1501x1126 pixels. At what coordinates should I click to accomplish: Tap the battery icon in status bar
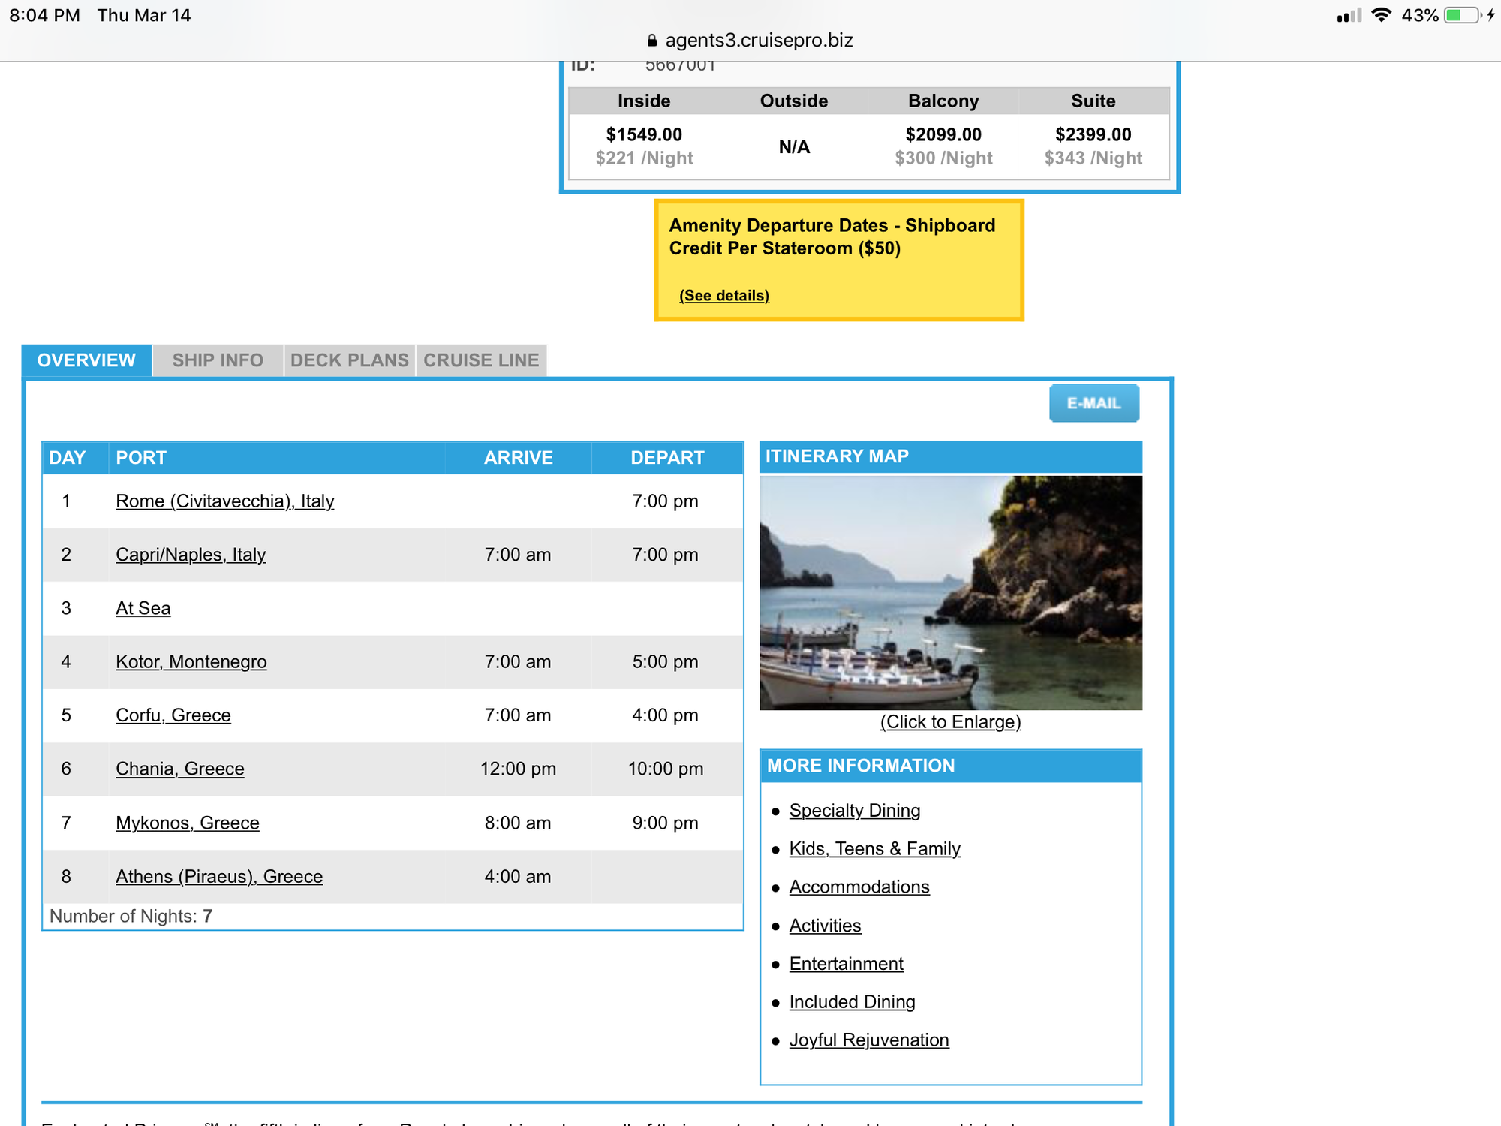coord(1462,15)
